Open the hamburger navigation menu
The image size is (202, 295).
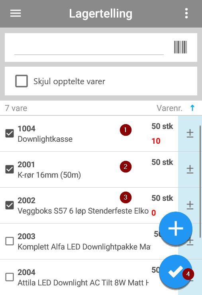point(16,13)
